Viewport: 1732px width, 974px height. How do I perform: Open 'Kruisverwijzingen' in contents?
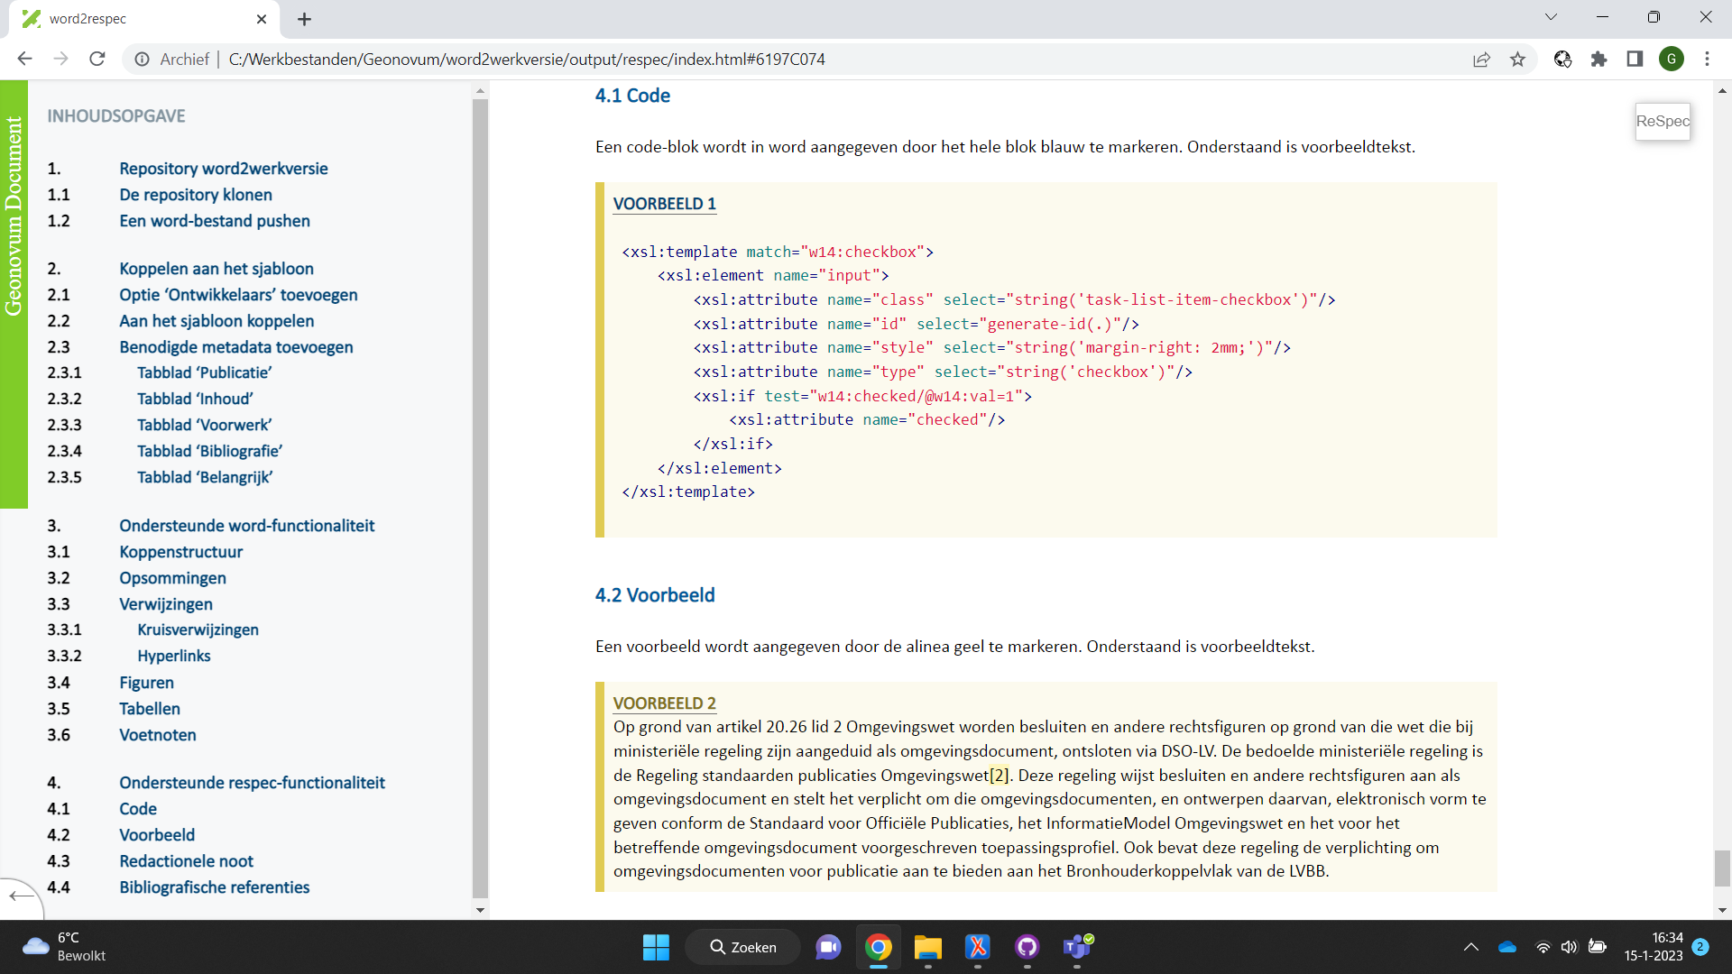[198, 629]
